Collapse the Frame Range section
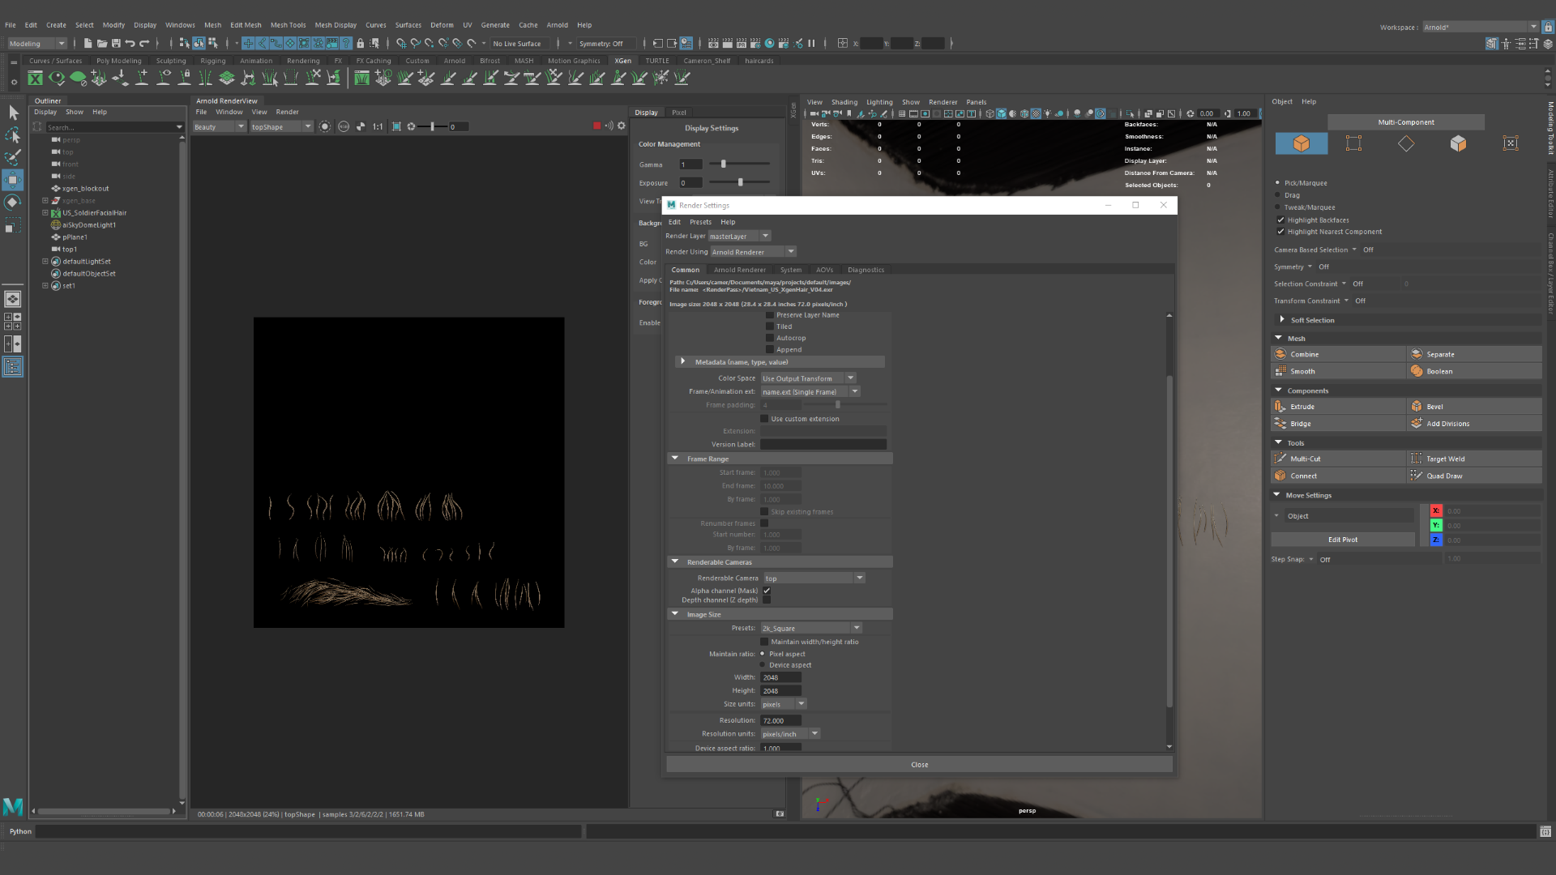 (x=675, y=459)
